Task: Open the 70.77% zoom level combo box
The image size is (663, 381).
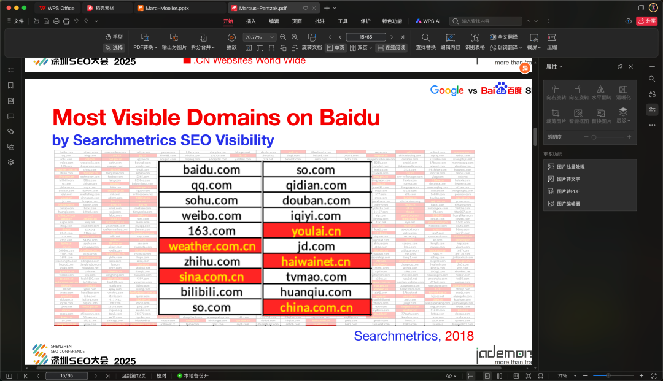Action: click(x=259, y=37)
